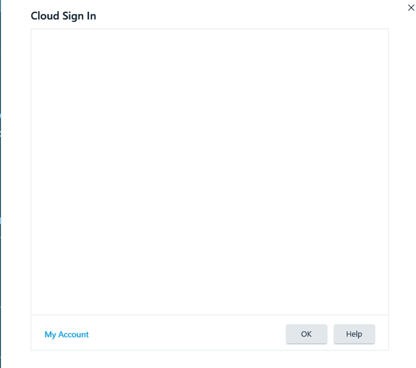Confirm the dialog with OK
This screenshot has height=368, width=416.
[x=306, y=334]
